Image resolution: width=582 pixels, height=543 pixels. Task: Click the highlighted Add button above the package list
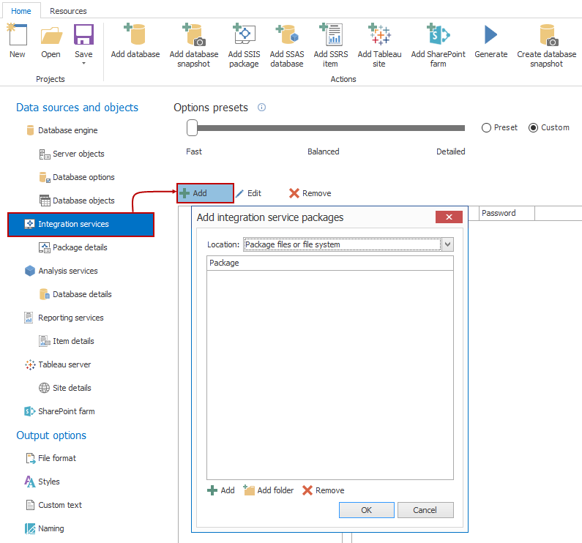pos(205,193)
